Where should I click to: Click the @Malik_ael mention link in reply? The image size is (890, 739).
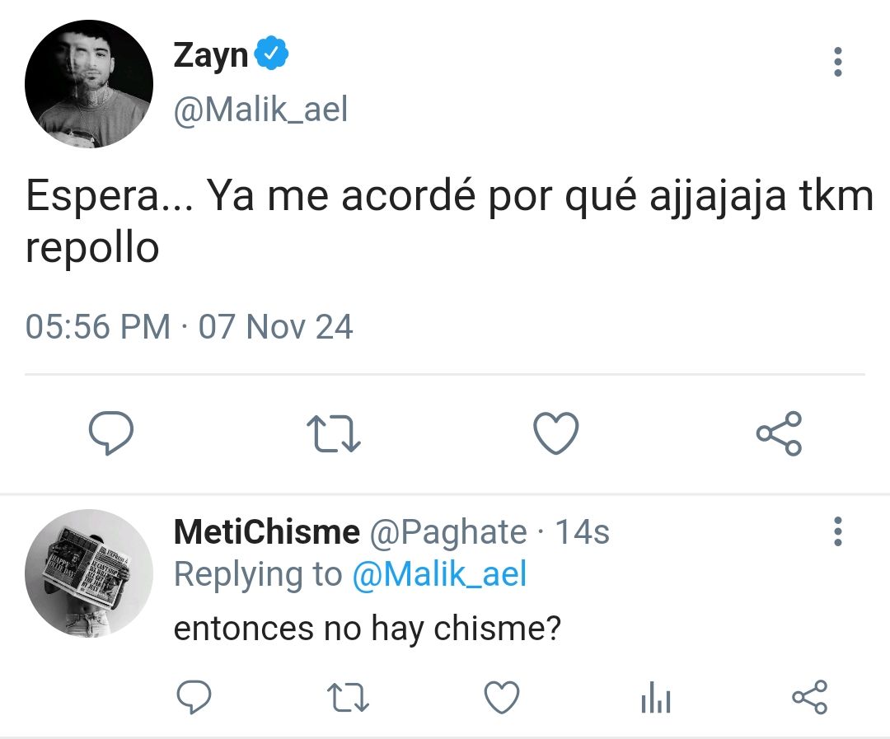[440, 574]
